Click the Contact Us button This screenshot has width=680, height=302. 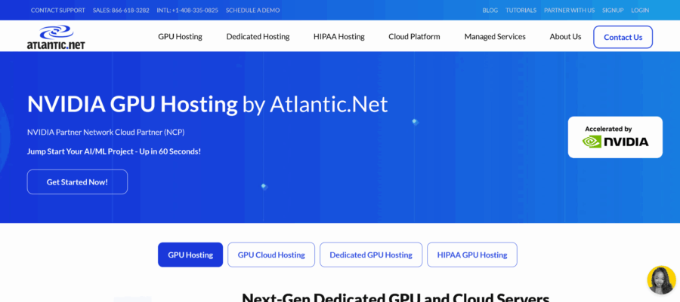(x=623, y=37)
